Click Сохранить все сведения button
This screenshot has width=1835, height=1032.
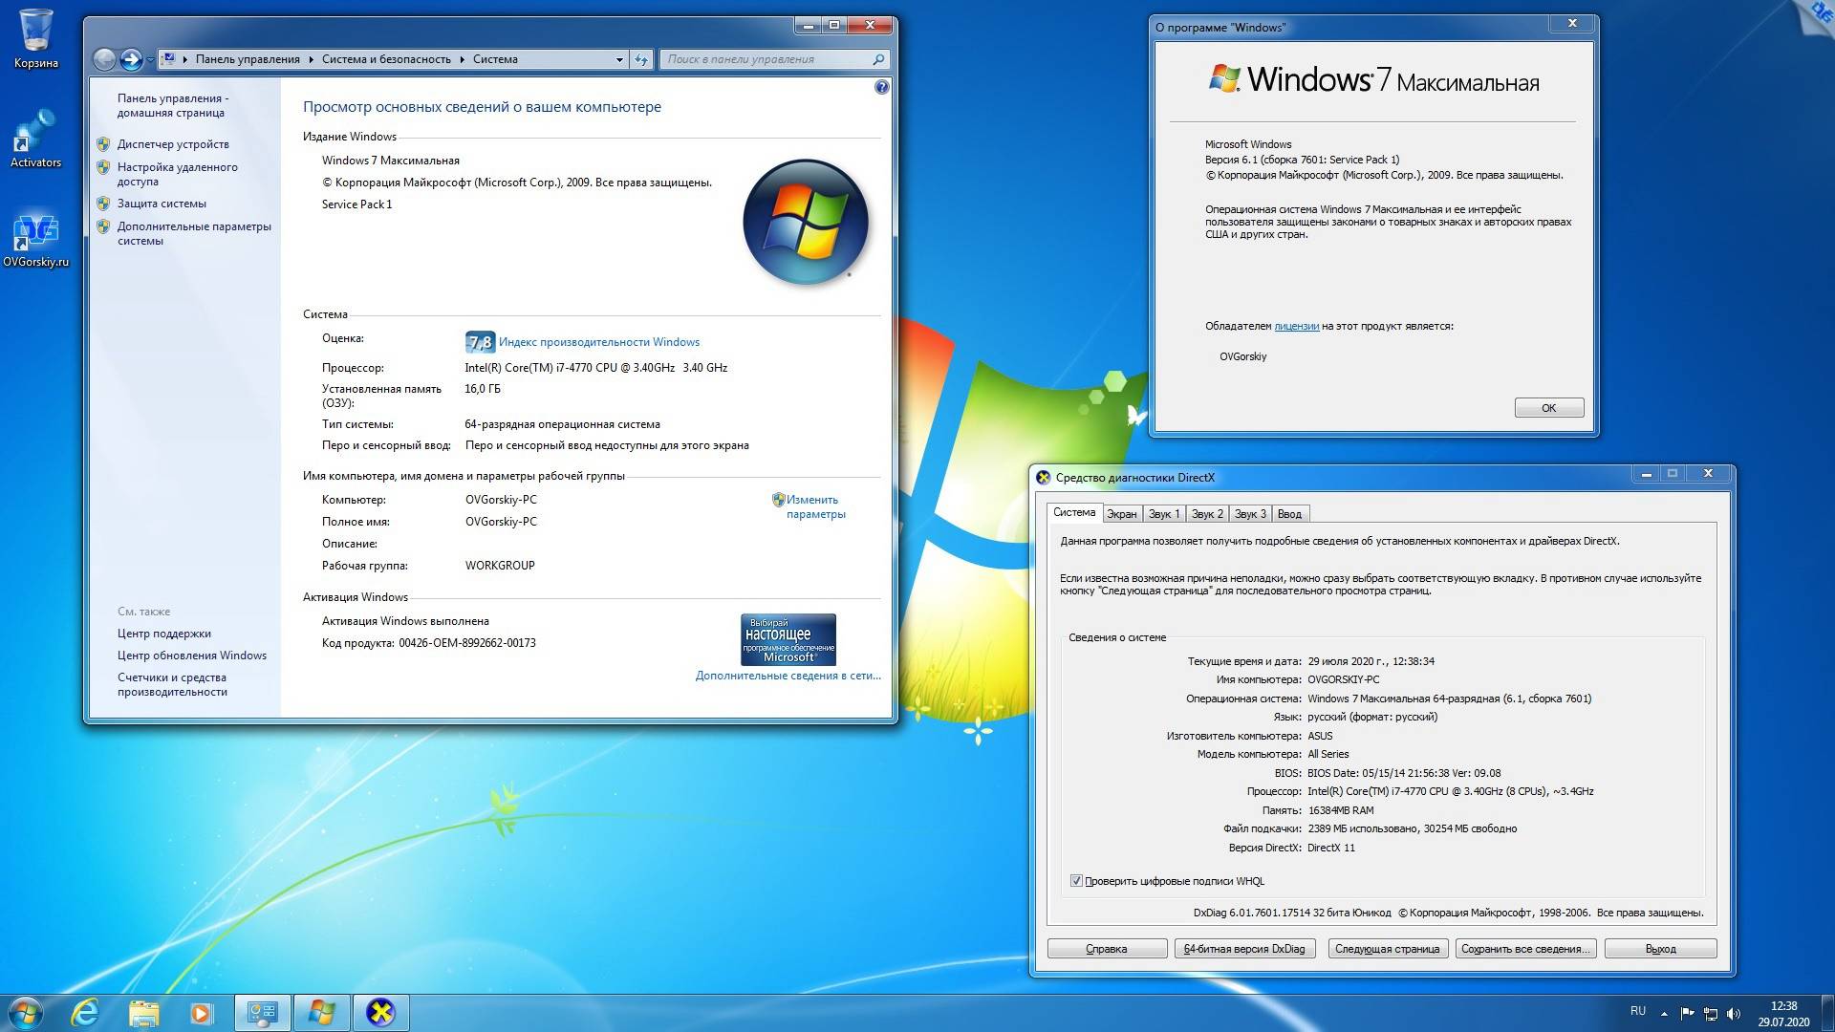click(x=1525, y=949)
